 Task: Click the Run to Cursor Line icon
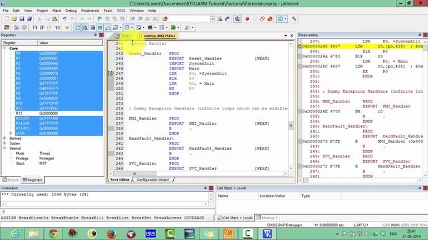pyautogui.click(x=58, y=27)
